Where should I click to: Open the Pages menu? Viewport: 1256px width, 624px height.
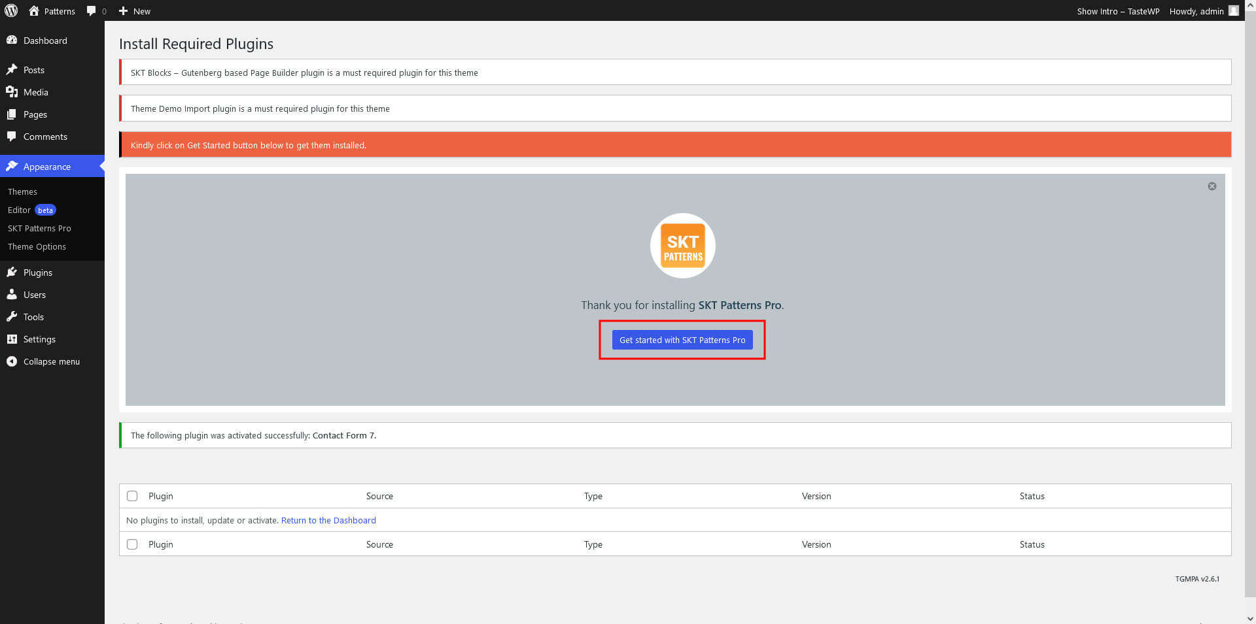52,114
